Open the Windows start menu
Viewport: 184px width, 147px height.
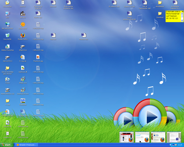(x=7, y=145)
